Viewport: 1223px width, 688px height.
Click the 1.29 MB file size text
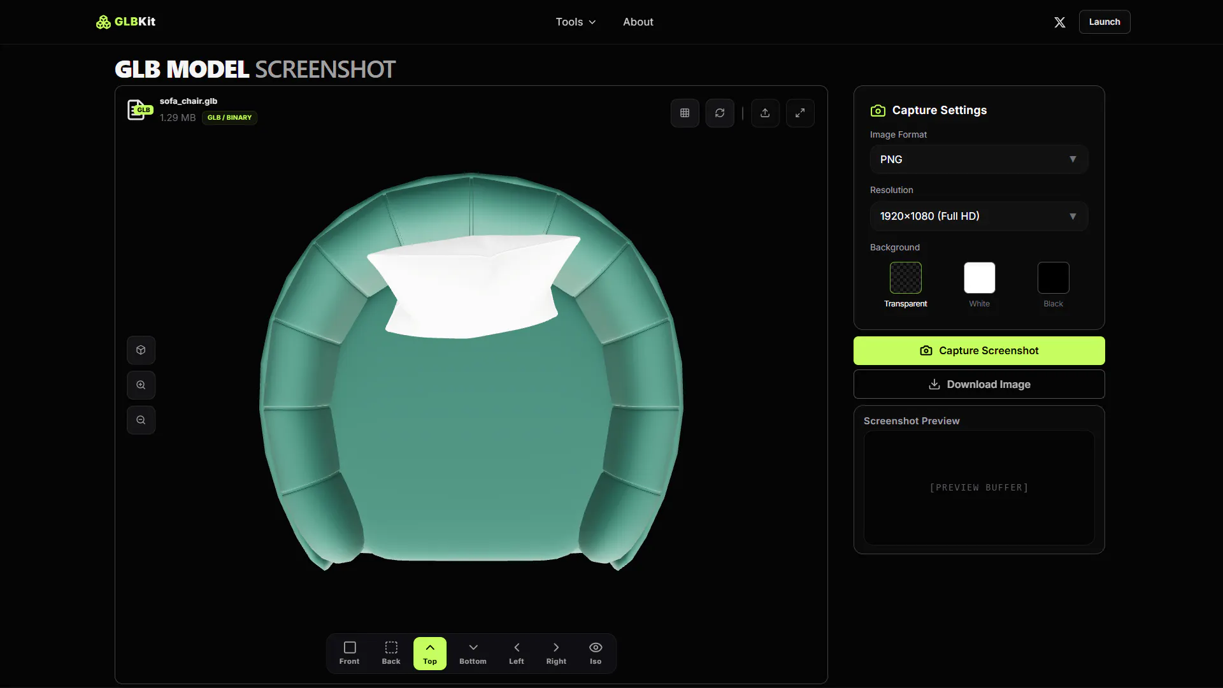(178, 118)
